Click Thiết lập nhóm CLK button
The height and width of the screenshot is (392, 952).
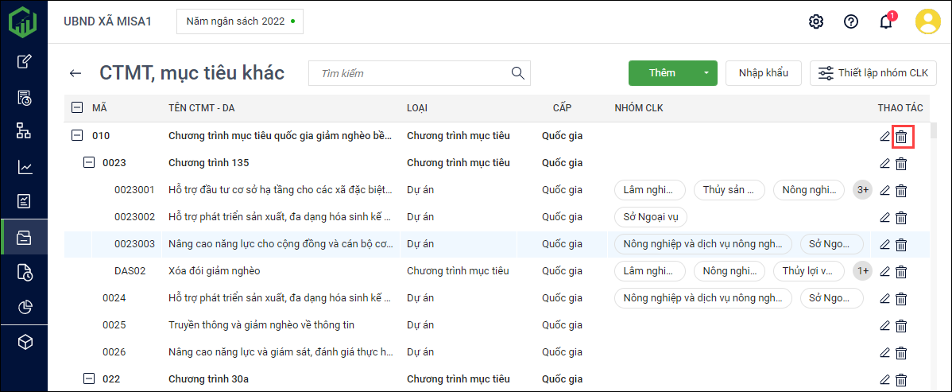[x=873, y=73]
